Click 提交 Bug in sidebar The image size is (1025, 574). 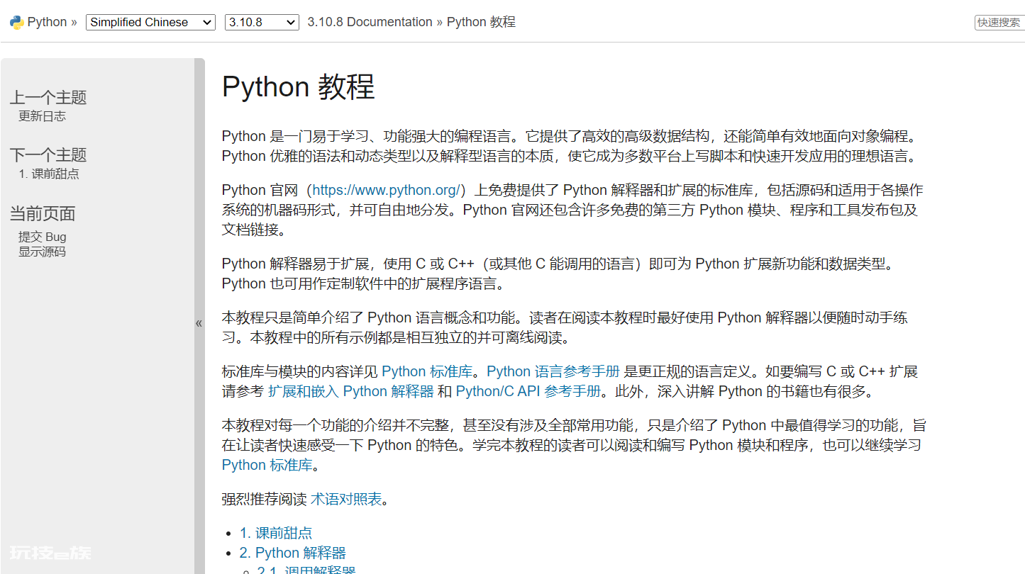(42, 237)
